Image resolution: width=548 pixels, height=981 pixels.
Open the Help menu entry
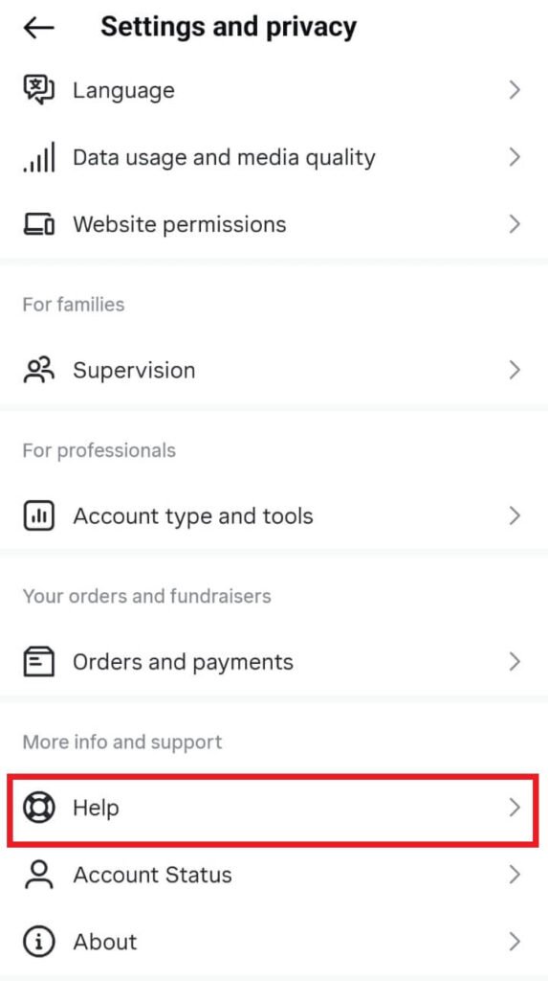click(274, 808)
